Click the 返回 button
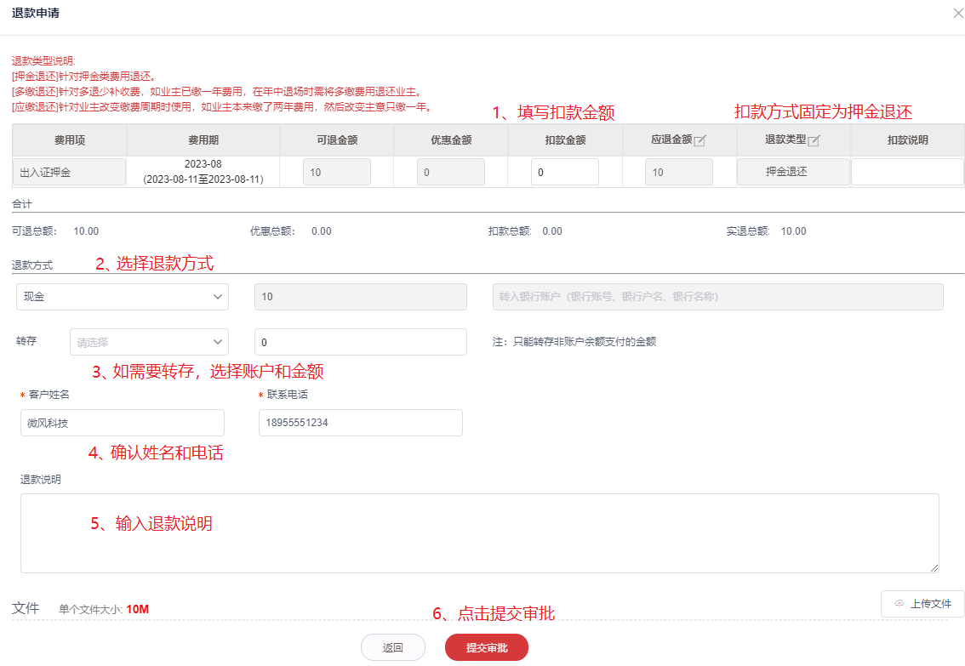 pyautogui.click(x=392, y=647)
